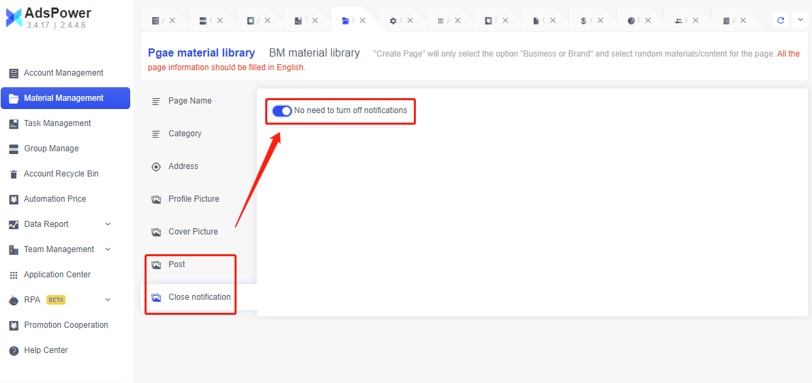Open Task Management in sidebar
The image size is (812, 383).
57,123
